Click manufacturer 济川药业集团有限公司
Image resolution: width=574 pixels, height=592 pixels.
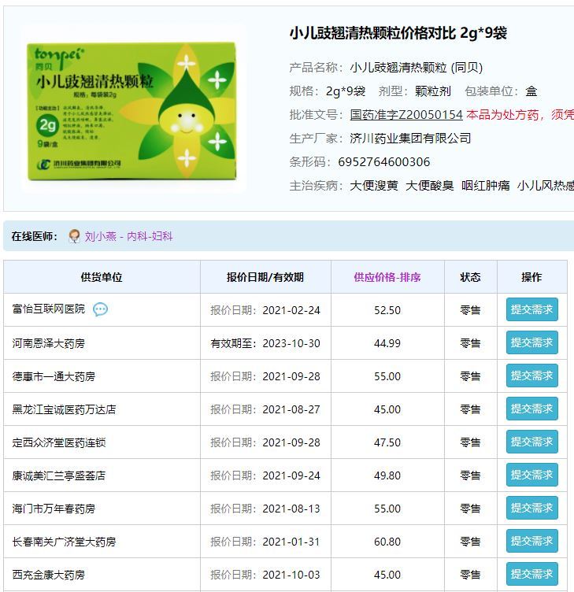pyautogui.click(x=410, y=139)
